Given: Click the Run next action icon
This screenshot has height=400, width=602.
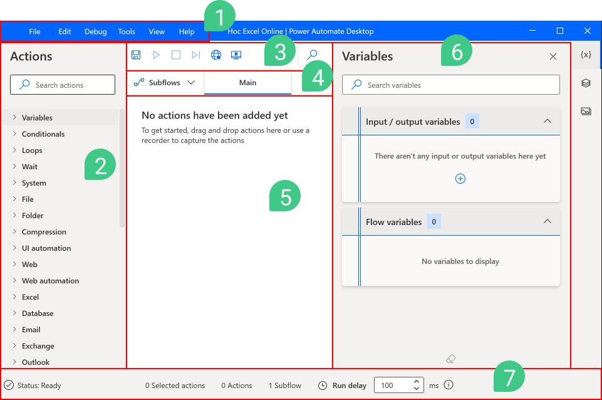Looking at the screenshot, I should pos(196,55).
